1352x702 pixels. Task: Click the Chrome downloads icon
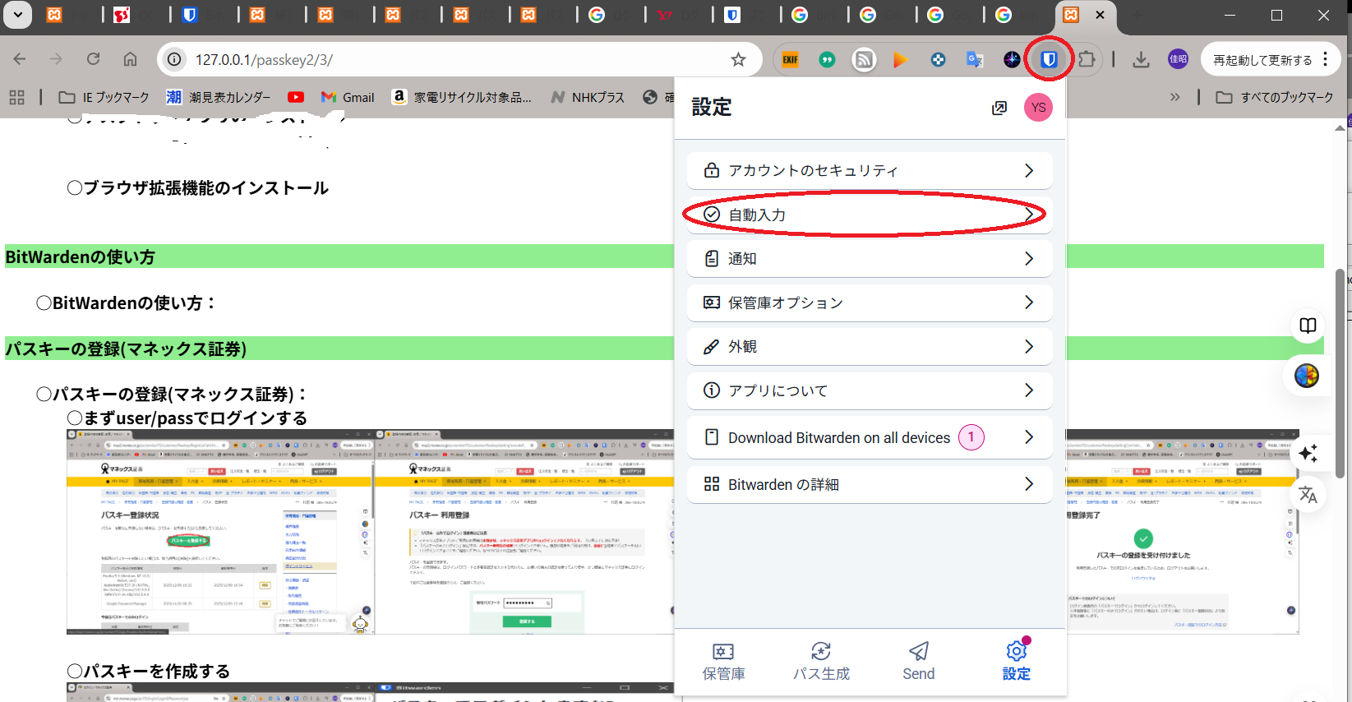coord(1141,59)
